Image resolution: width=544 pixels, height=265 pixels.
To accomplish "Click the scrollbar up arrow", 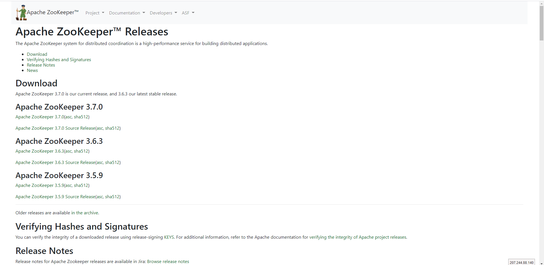I will (x=541, y=3).
